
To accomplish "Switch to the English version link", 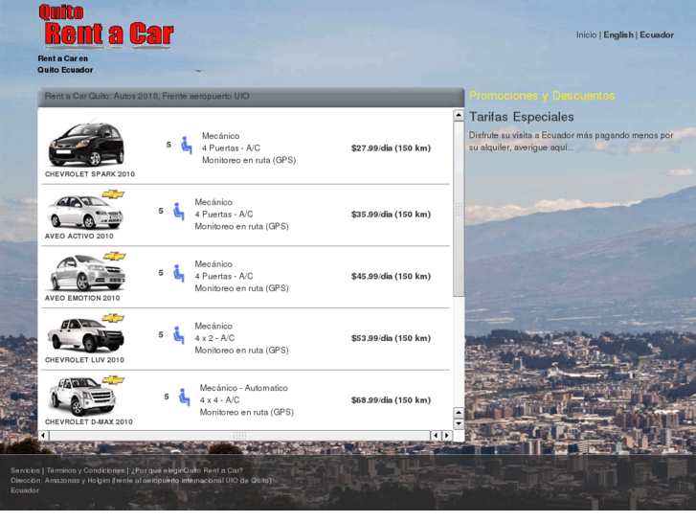I will (x=617, y=34).
